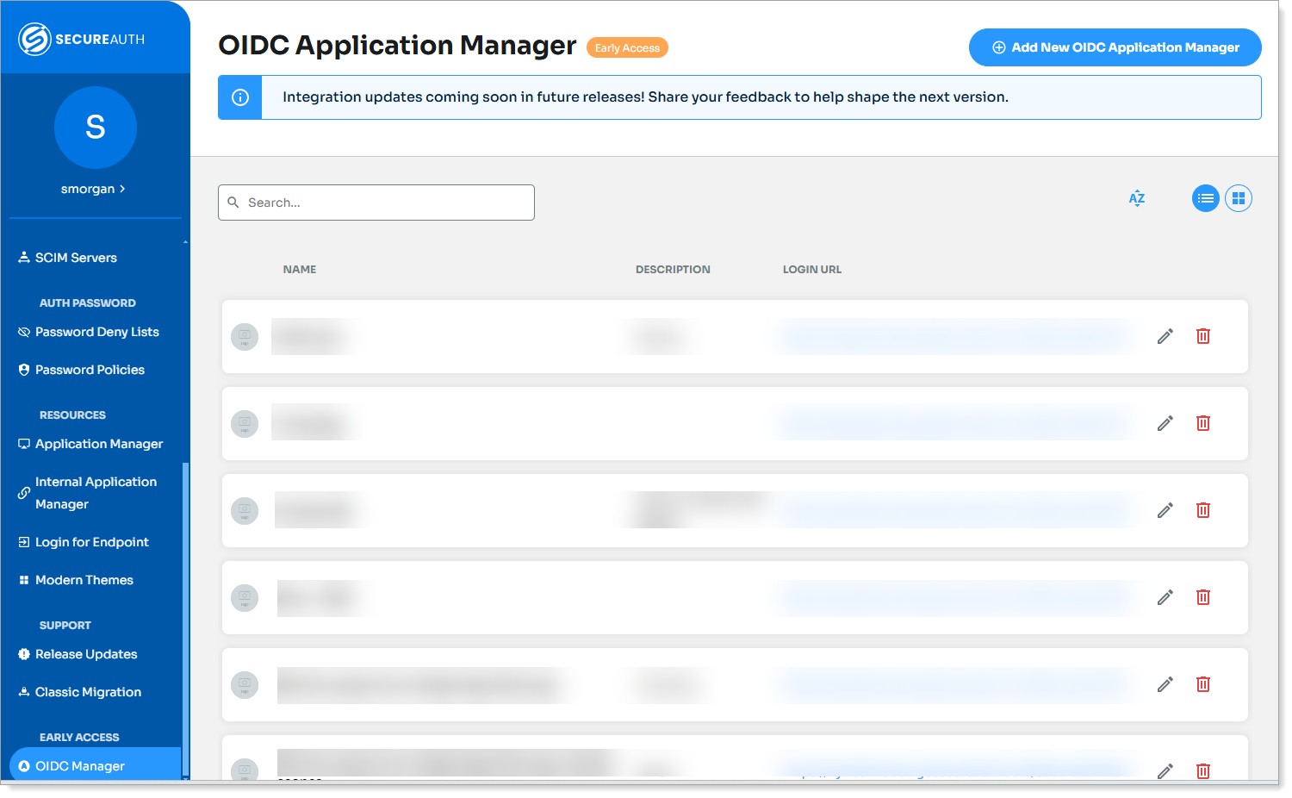The width and height of the screenshot is (1292, 798).
Task: Click red trash icon in first application row
Action: 1203,336
